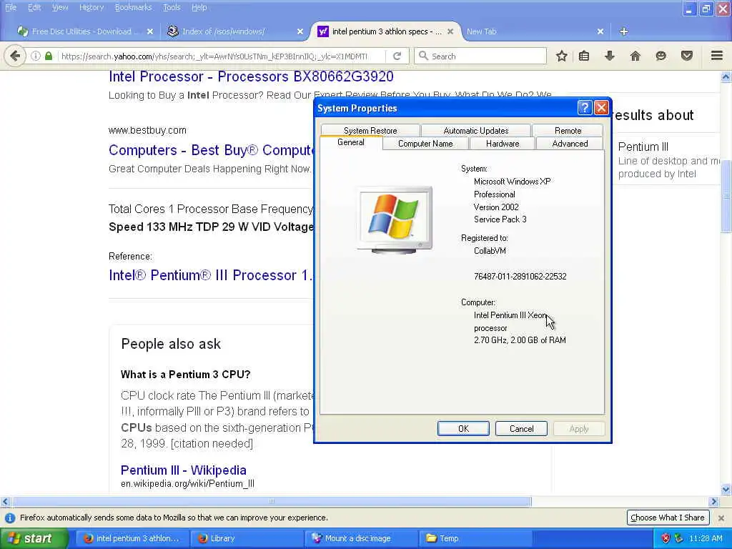
Task: Open Computers - Best Buy link
Action: (211, 150)
